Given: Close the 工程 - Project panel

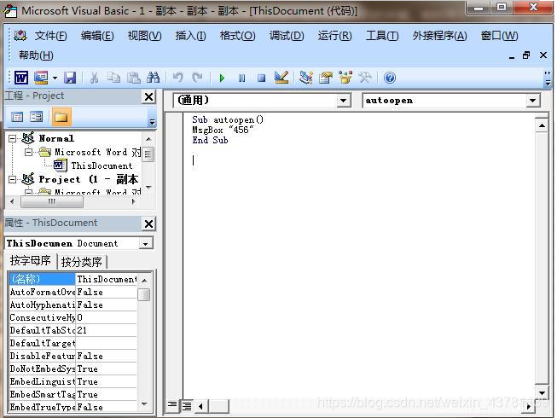Looking at the screenshot, I should tap(149, 96).
